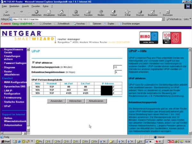Open Dokumentation sidebar link
192x144 pixels.
[13, 125]
